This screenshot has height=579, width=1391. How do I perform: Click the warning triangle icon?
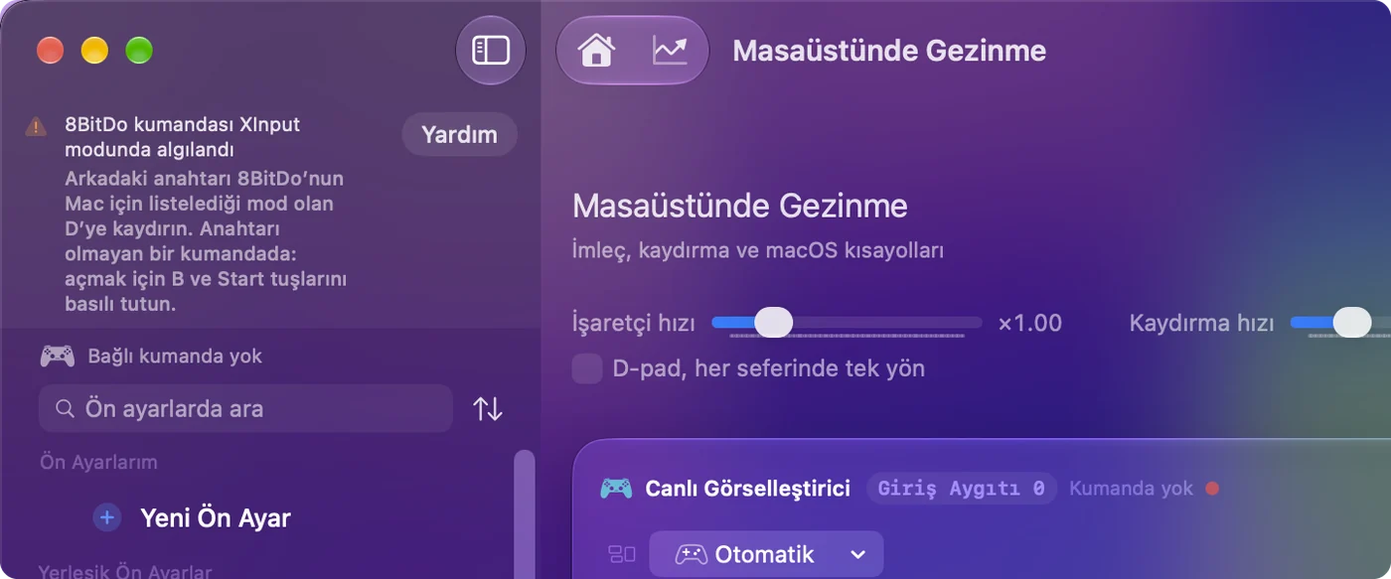pos(36,126)
